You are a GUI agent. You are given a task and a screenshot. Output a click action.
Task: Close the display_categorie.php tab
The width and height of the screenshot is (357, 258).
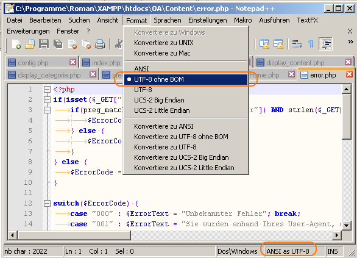[x=93, y=74]
